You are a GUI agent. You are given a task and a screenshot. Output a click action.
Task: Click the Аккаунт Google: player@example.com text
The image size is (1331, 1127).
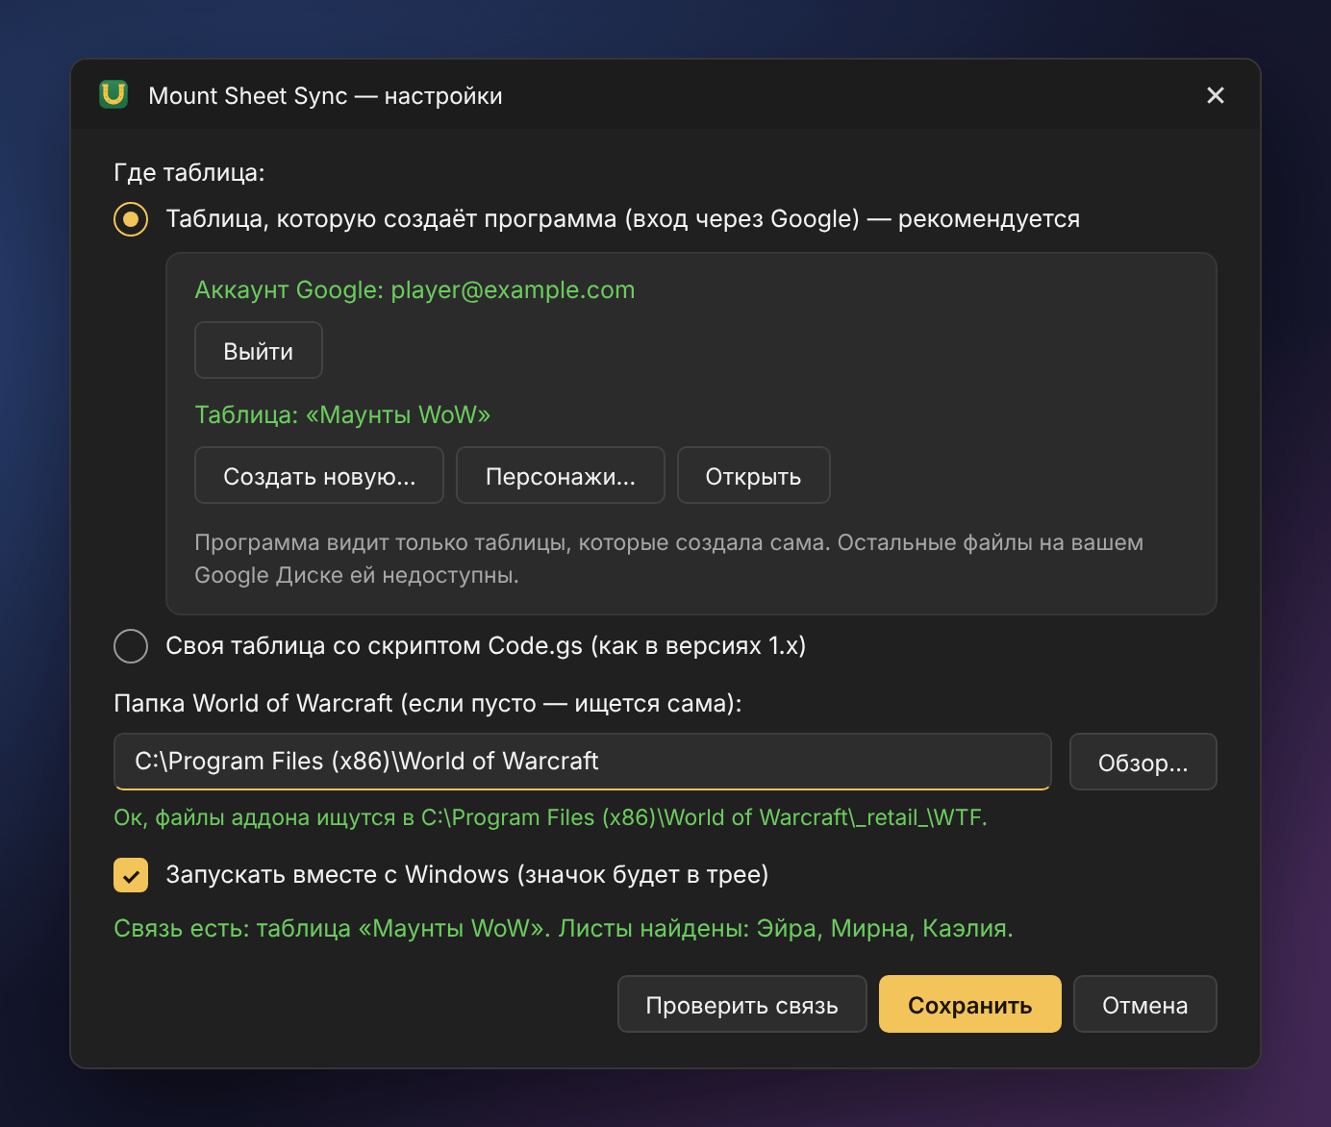tap(414, 289)
